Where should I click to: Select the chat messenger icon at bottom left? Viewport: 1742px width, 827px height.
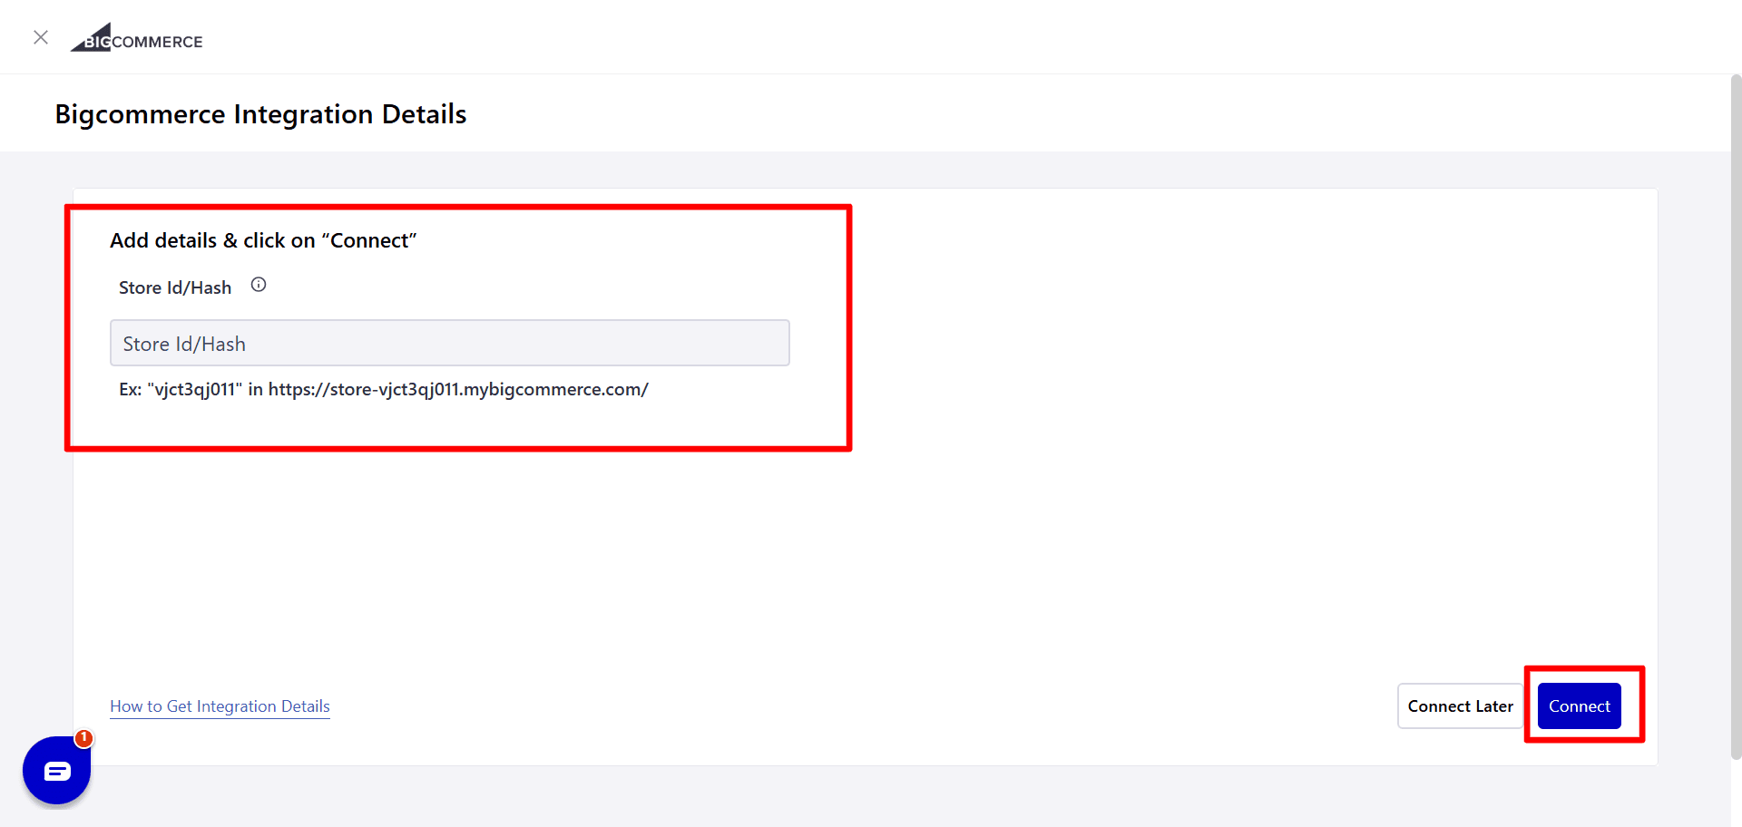tap(56, 771)
